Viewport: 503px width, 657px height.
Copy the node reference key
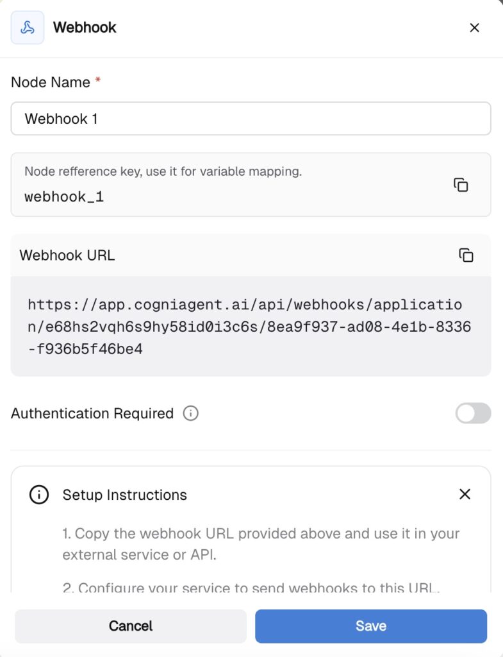[461, 185]
